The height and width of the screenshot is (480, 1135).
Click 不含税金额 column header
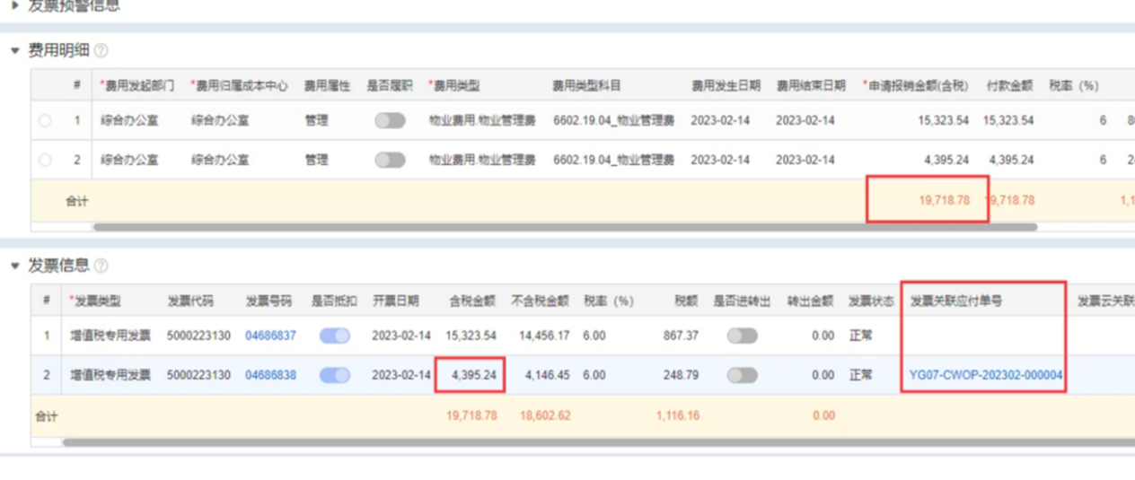coord(541,301)
